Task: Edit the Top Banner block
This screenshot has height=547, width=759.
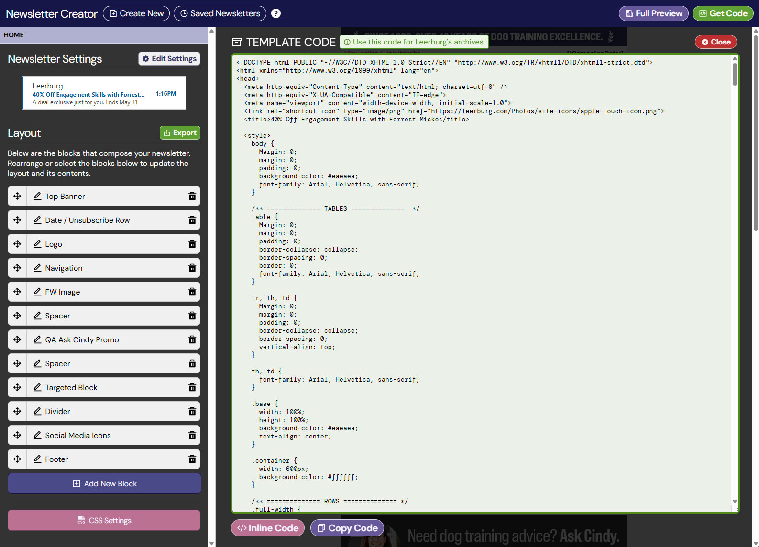Action: (37, 196)
